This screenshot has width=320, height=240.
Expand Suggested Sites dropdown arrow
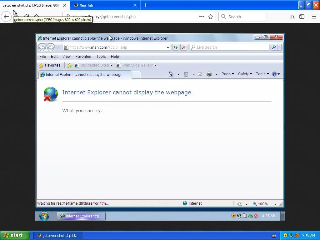click(x=112, y=65)
